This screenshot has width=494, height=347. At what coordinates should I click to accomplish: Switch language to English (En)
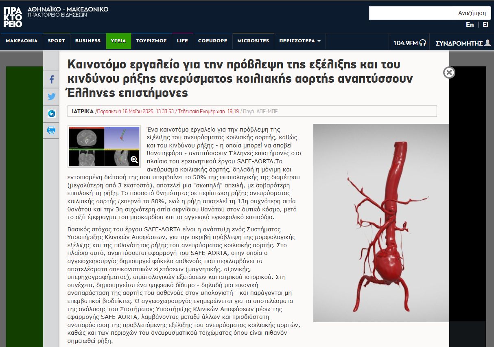pos(470,24)
